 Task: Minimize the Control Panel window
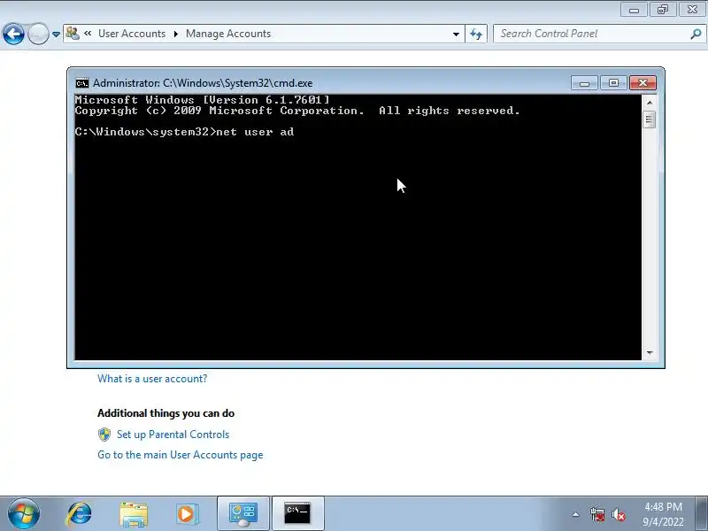pyautogui.click(x=634, y=10)
